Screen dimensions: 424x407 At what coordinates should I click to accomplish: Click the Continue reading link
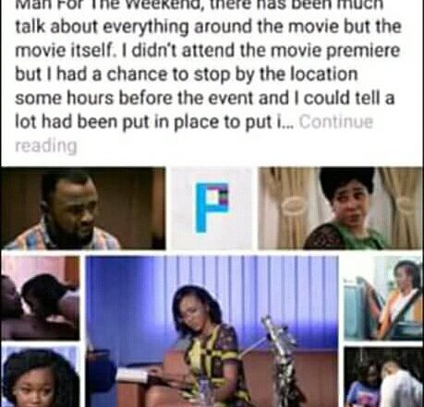(335, 122)
